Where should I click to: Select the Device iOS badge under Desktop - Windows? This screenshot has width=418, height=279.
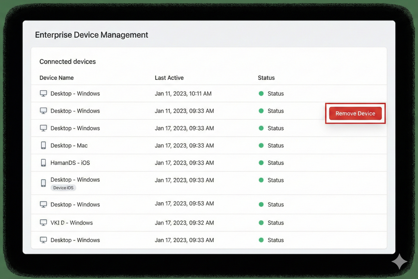coord(63,188)
